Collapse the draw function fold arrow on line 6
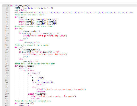The image size is (137, 106). 9,17
